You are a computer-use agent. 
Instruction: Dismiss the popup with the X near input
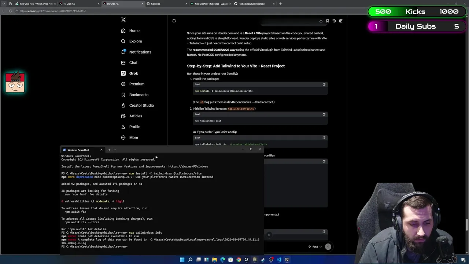coord(269,235)
